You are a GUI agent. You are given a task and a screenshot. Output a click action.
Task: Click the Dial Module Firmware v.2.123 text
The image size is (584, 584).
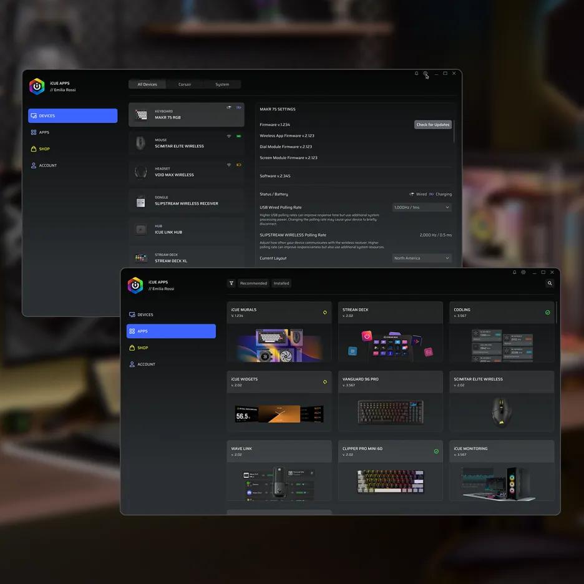286,147
